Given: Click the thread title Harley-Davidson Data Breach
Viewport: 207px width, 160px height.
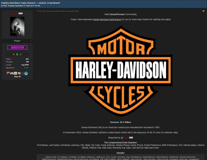Looking at the screenshot, I should (30, 3).
